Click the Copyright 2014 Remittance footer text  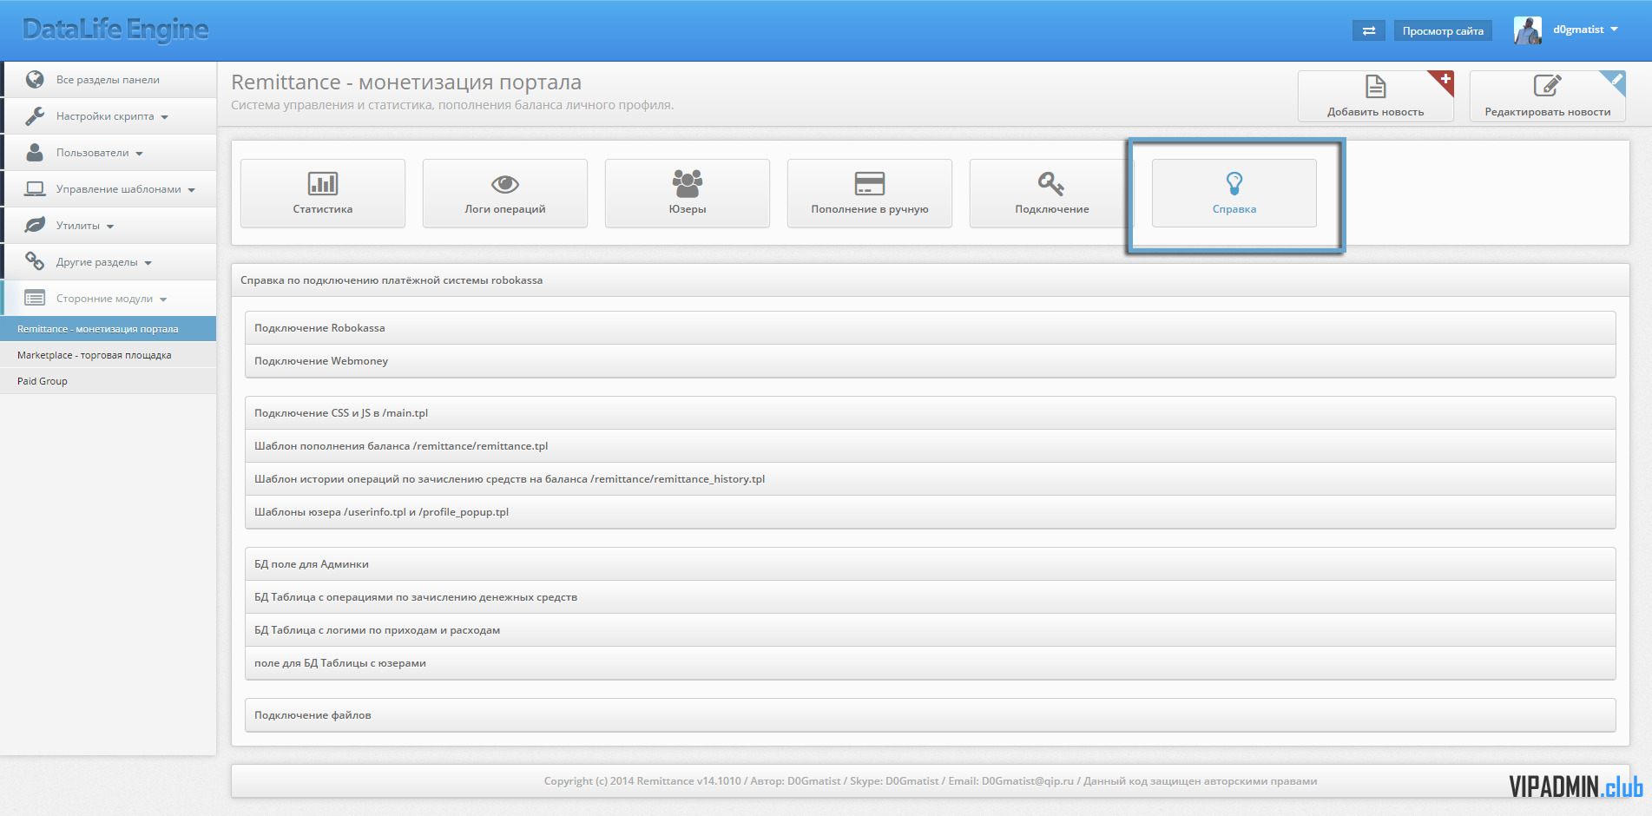pos(930,781)
